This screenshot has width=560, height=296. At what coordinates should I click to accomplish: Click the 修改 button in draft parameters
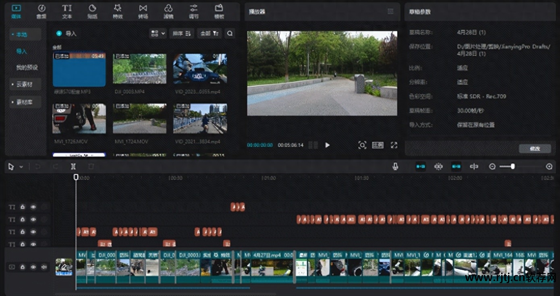pos(535,148)
